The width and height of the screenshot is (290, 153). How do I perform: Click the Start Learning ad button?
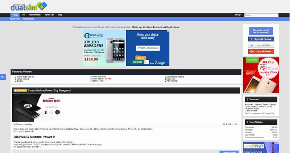(148, 48)
